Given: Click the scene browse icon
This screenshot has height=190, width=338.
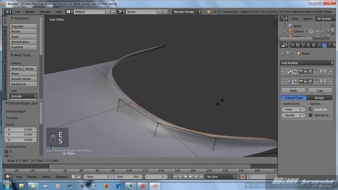Looking at the screenshot, I should coord(121,12).
